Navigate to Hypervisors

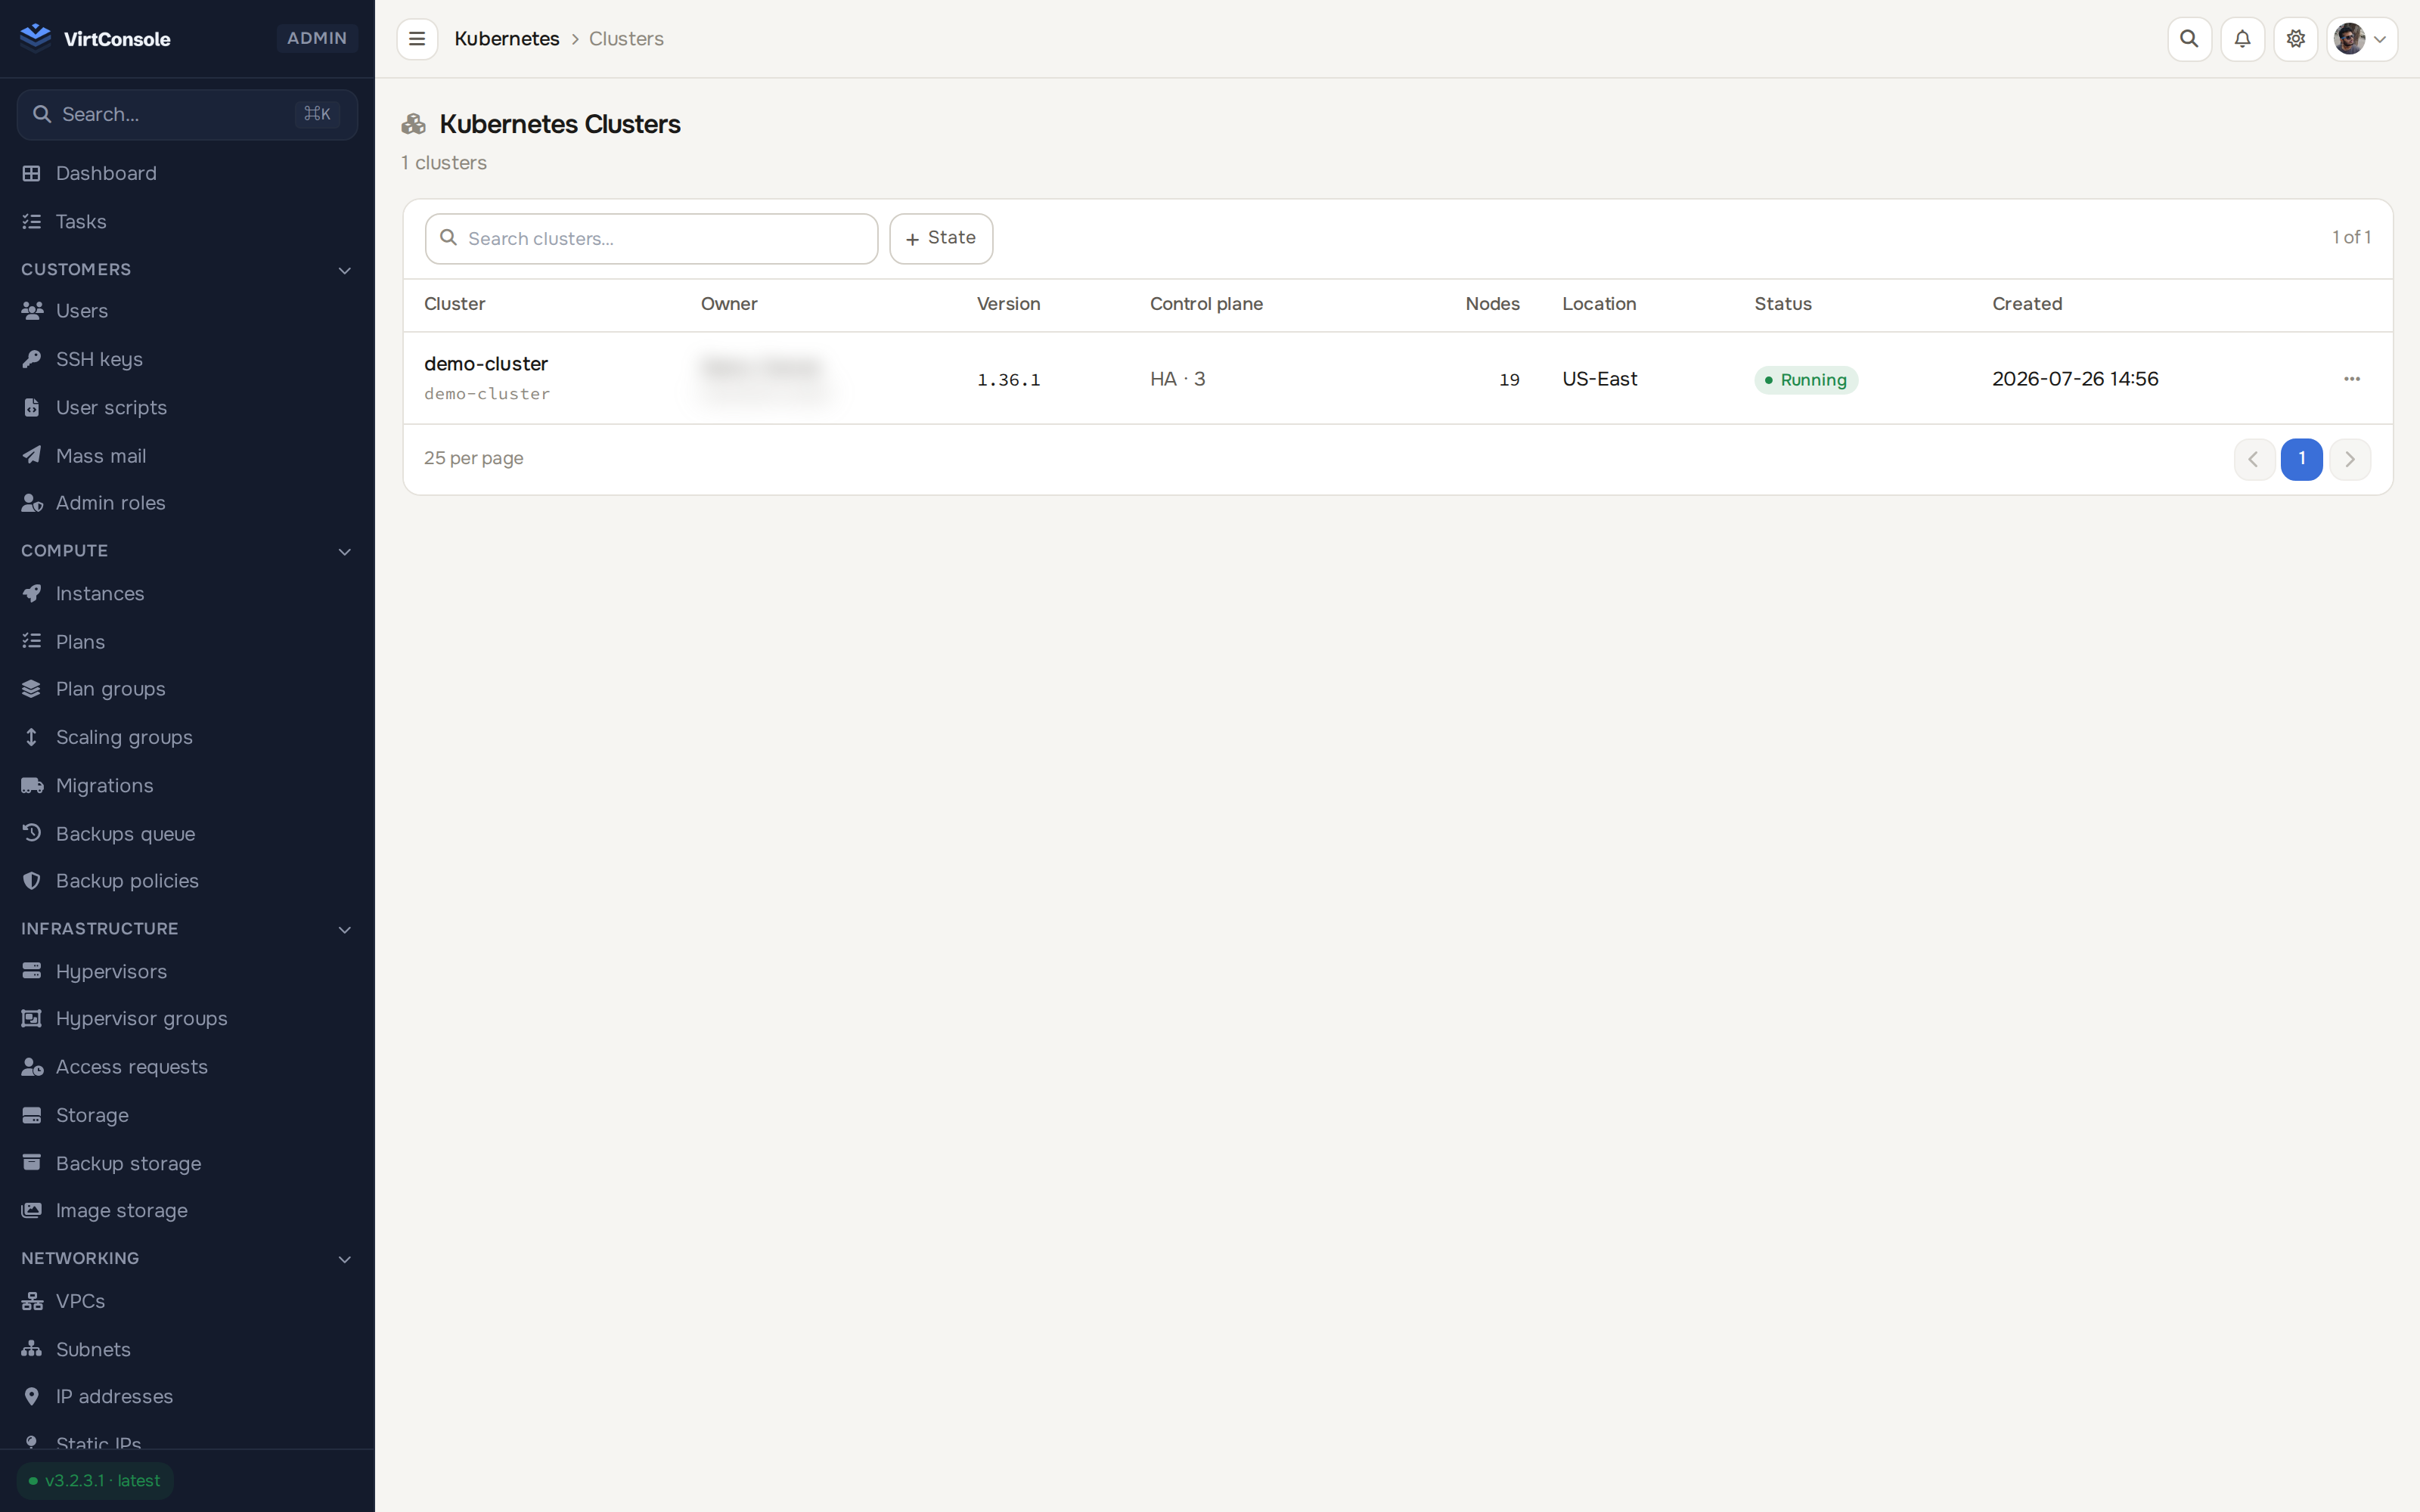[187, 971]
